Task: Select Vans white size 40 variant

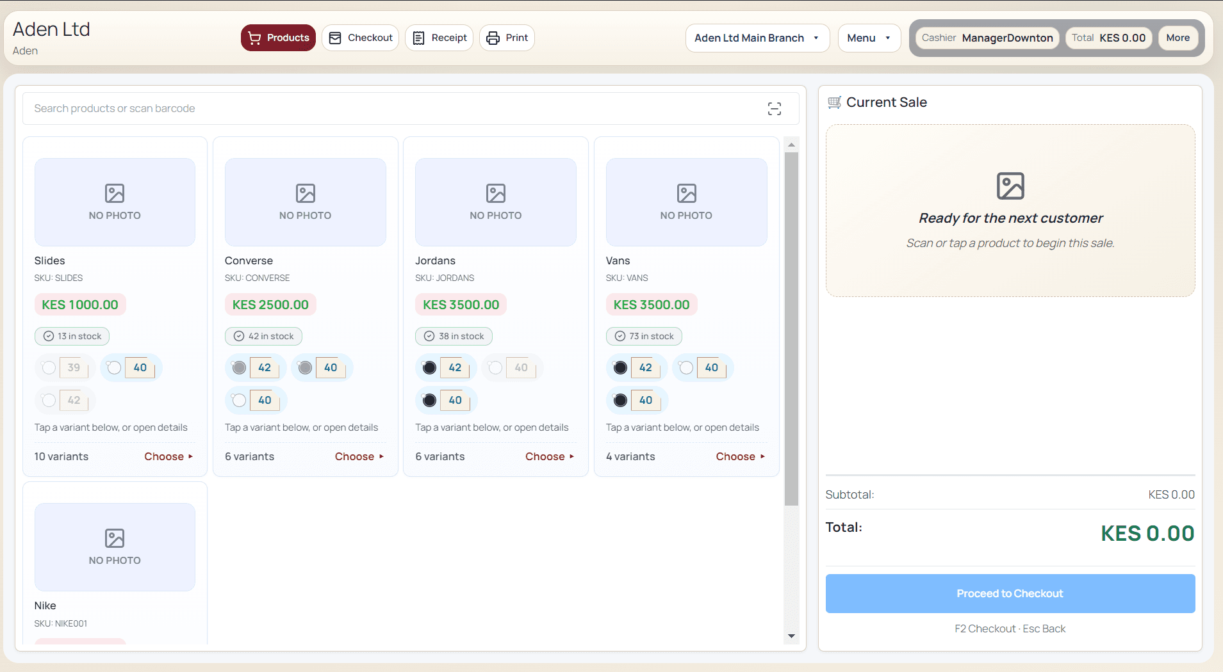Action: (703, 367)
